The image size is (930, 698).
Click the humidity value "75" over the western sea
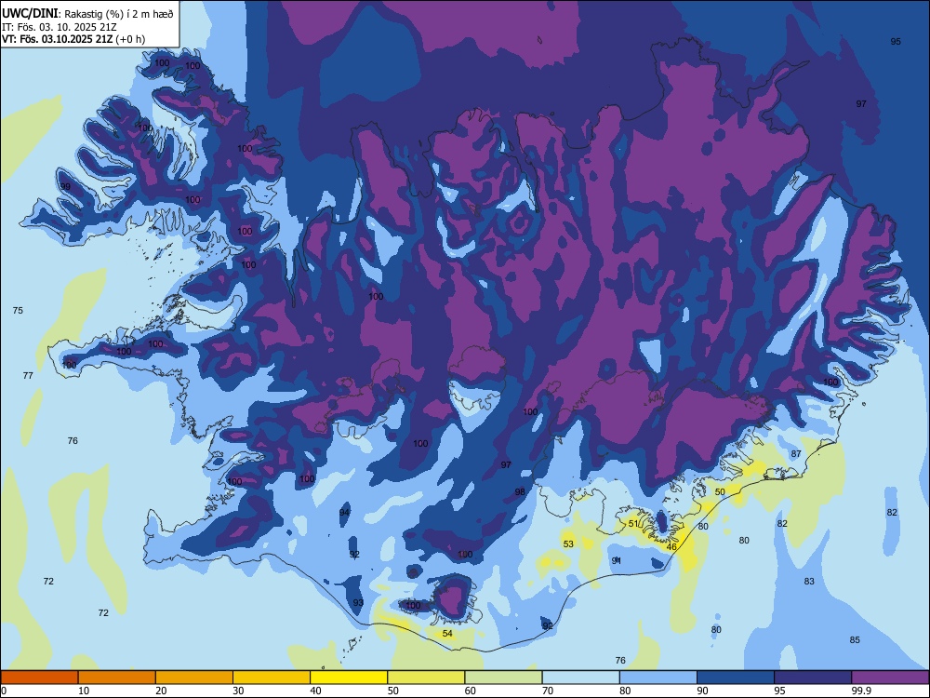tap(18, 311)
